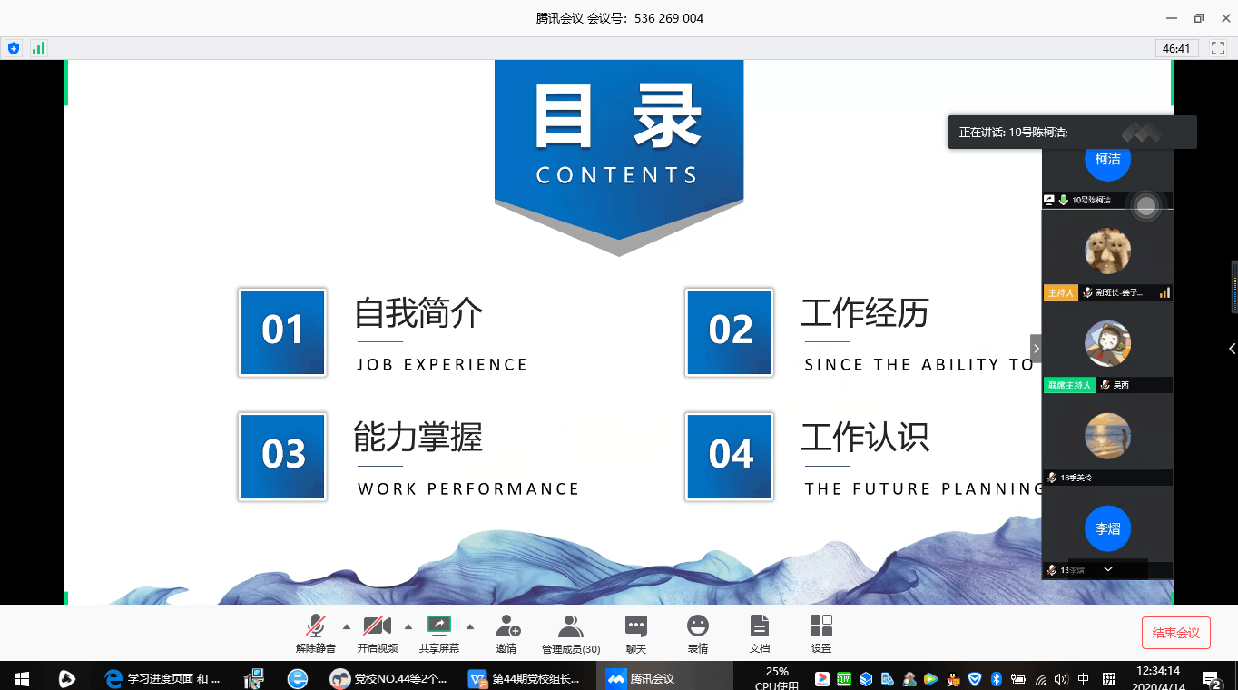Image resolution: width=1238 pixels, height=690 pixels.
Task: Open 管理成员(30) member management
Action: (571, 634)
